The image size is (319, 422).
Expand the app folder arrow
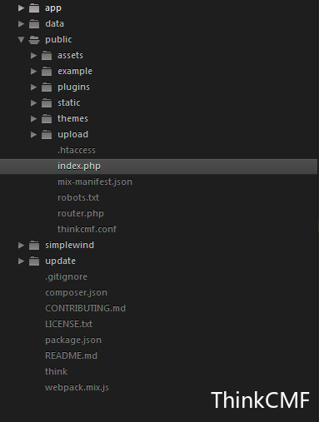pyautogui.click(x=21, y=8)
